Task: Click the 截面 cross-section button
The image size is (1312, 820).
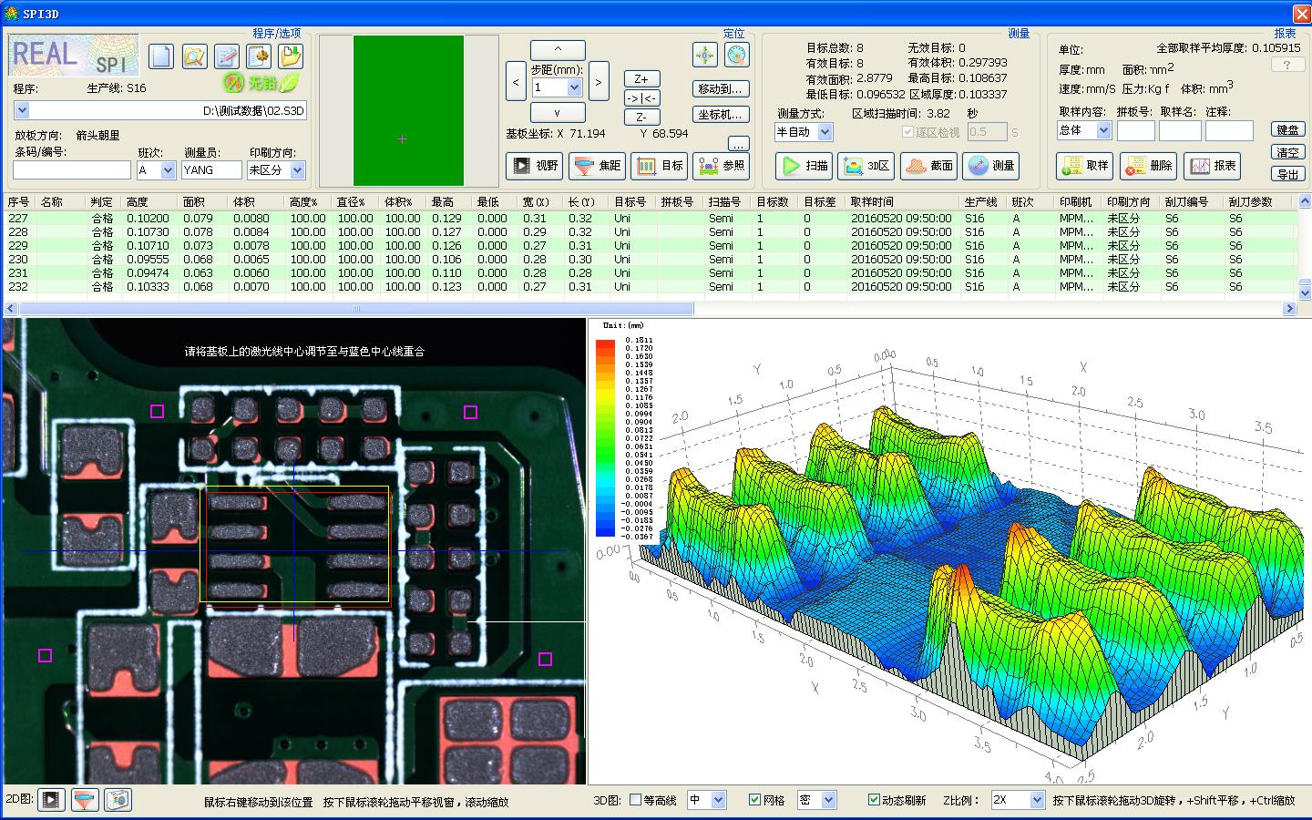Action: coord(929,166)
